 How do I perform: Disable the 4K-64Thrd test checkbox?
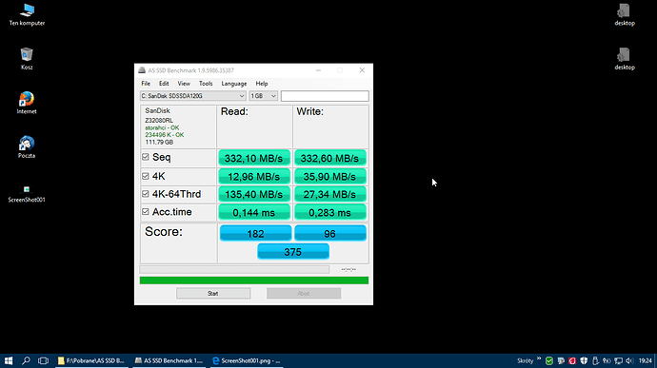[x=146, y=194]
